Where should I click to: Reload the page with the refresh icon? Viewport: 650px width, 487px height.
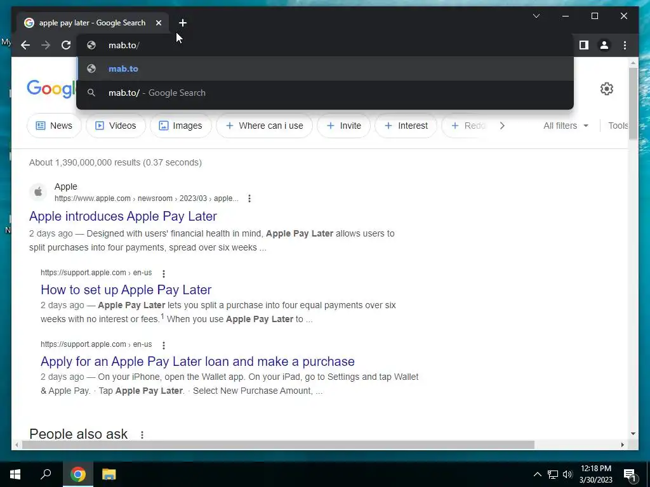tap(66, 45)
